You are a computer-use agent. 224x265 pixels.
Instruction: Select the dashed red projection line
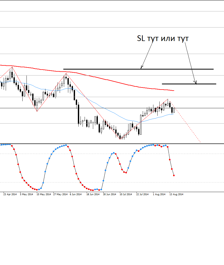(185, 122)
